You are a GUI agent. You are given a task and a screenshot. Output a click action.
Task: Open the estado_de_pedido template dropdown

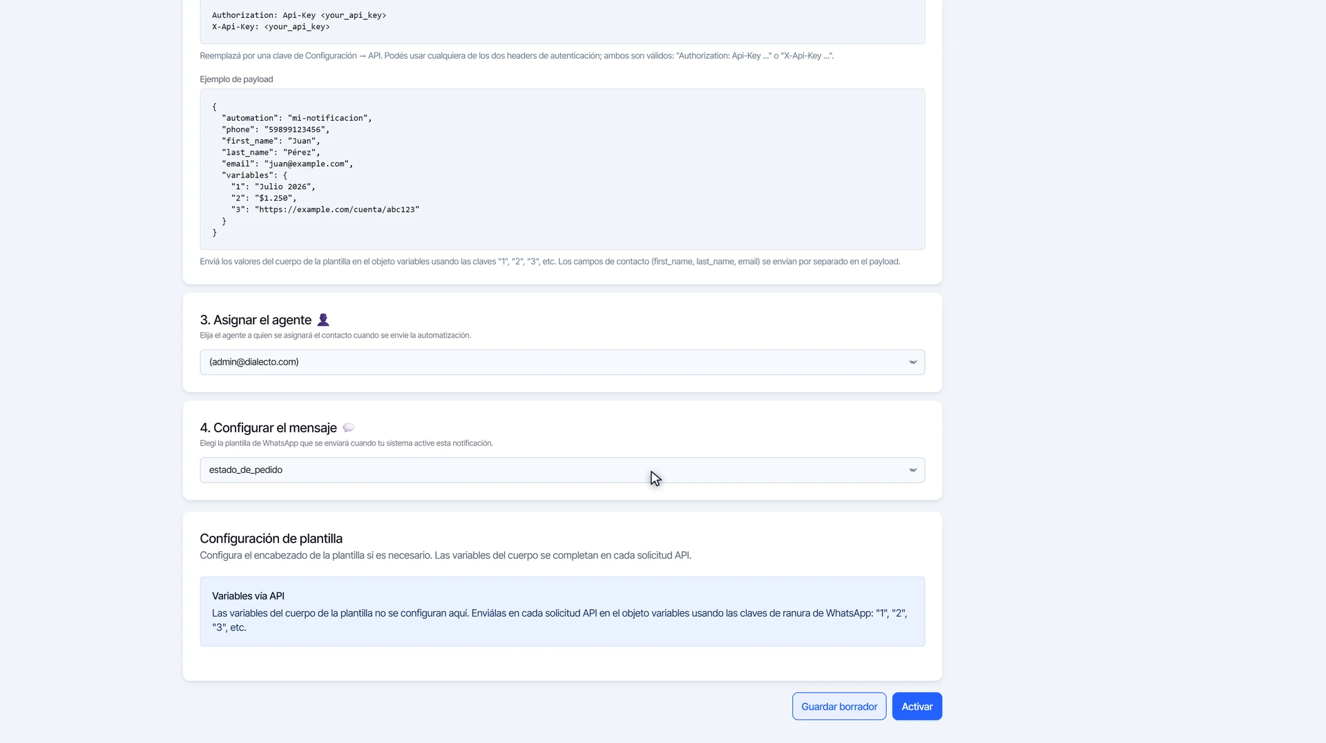click(562, 470)
